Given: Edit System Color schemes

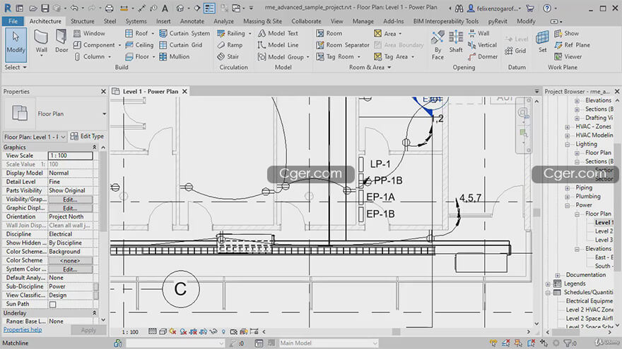Looking at the screenshot, I should 70,269.
